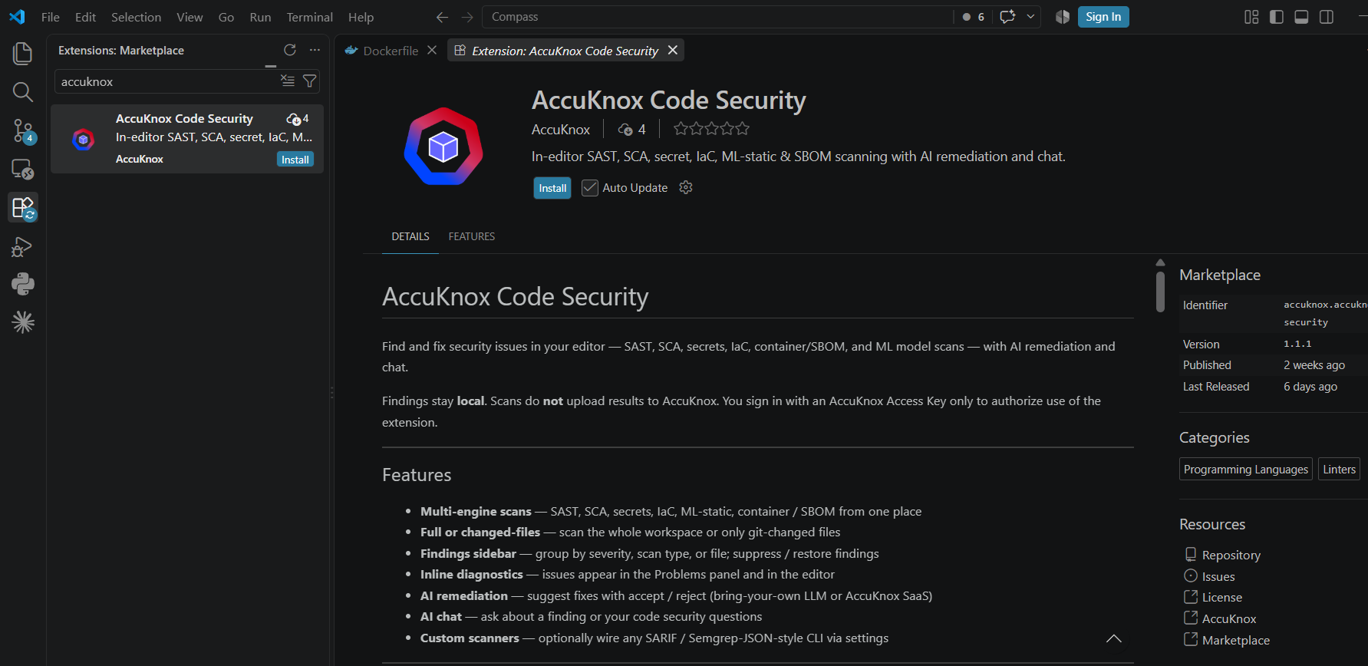Install AccuKnox from the extension page header
The width and height of the screenshot is (1368, 666).
[552, 188]
